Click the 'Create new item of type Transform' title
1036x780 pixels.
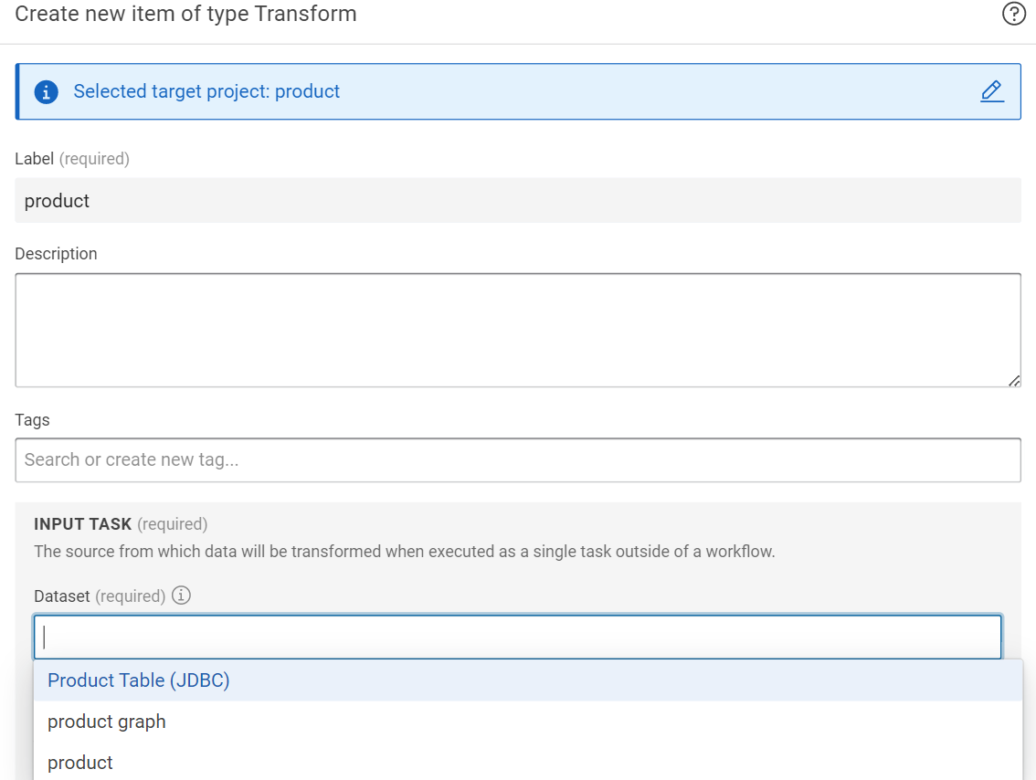pos(185,15)
